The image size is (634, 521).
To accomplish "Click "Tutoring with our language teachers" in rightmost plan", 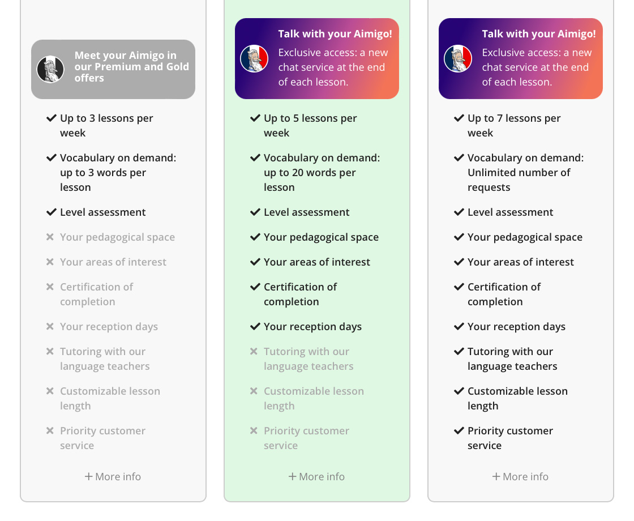I will click(512, 359).
